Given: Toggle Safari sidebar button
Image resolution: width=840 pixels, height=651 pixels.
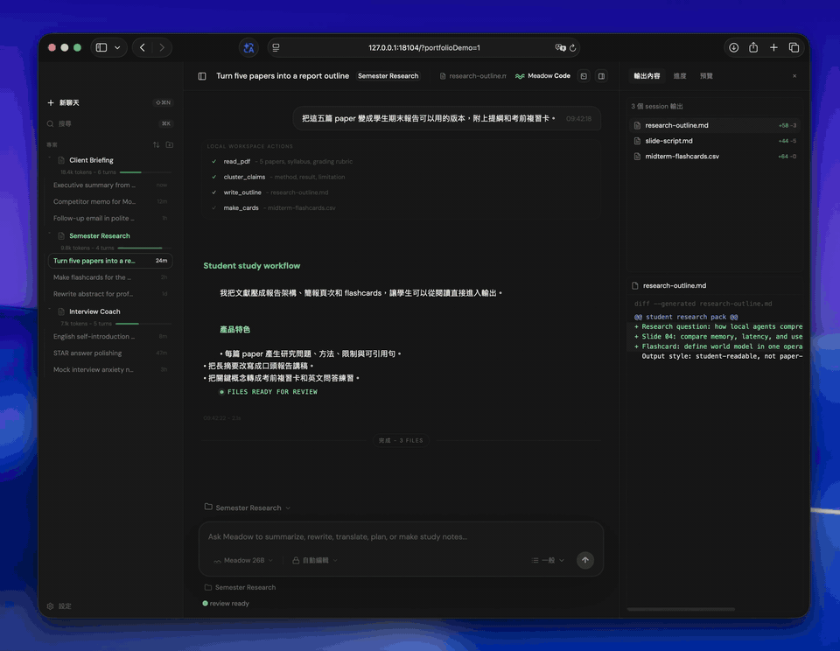Looking at the screenshot, I should coord(101,47).
